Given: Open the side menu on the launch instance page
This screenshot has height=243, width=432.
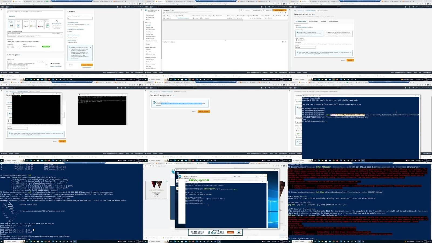Looking at the screenshot, I should coord(2,10).
